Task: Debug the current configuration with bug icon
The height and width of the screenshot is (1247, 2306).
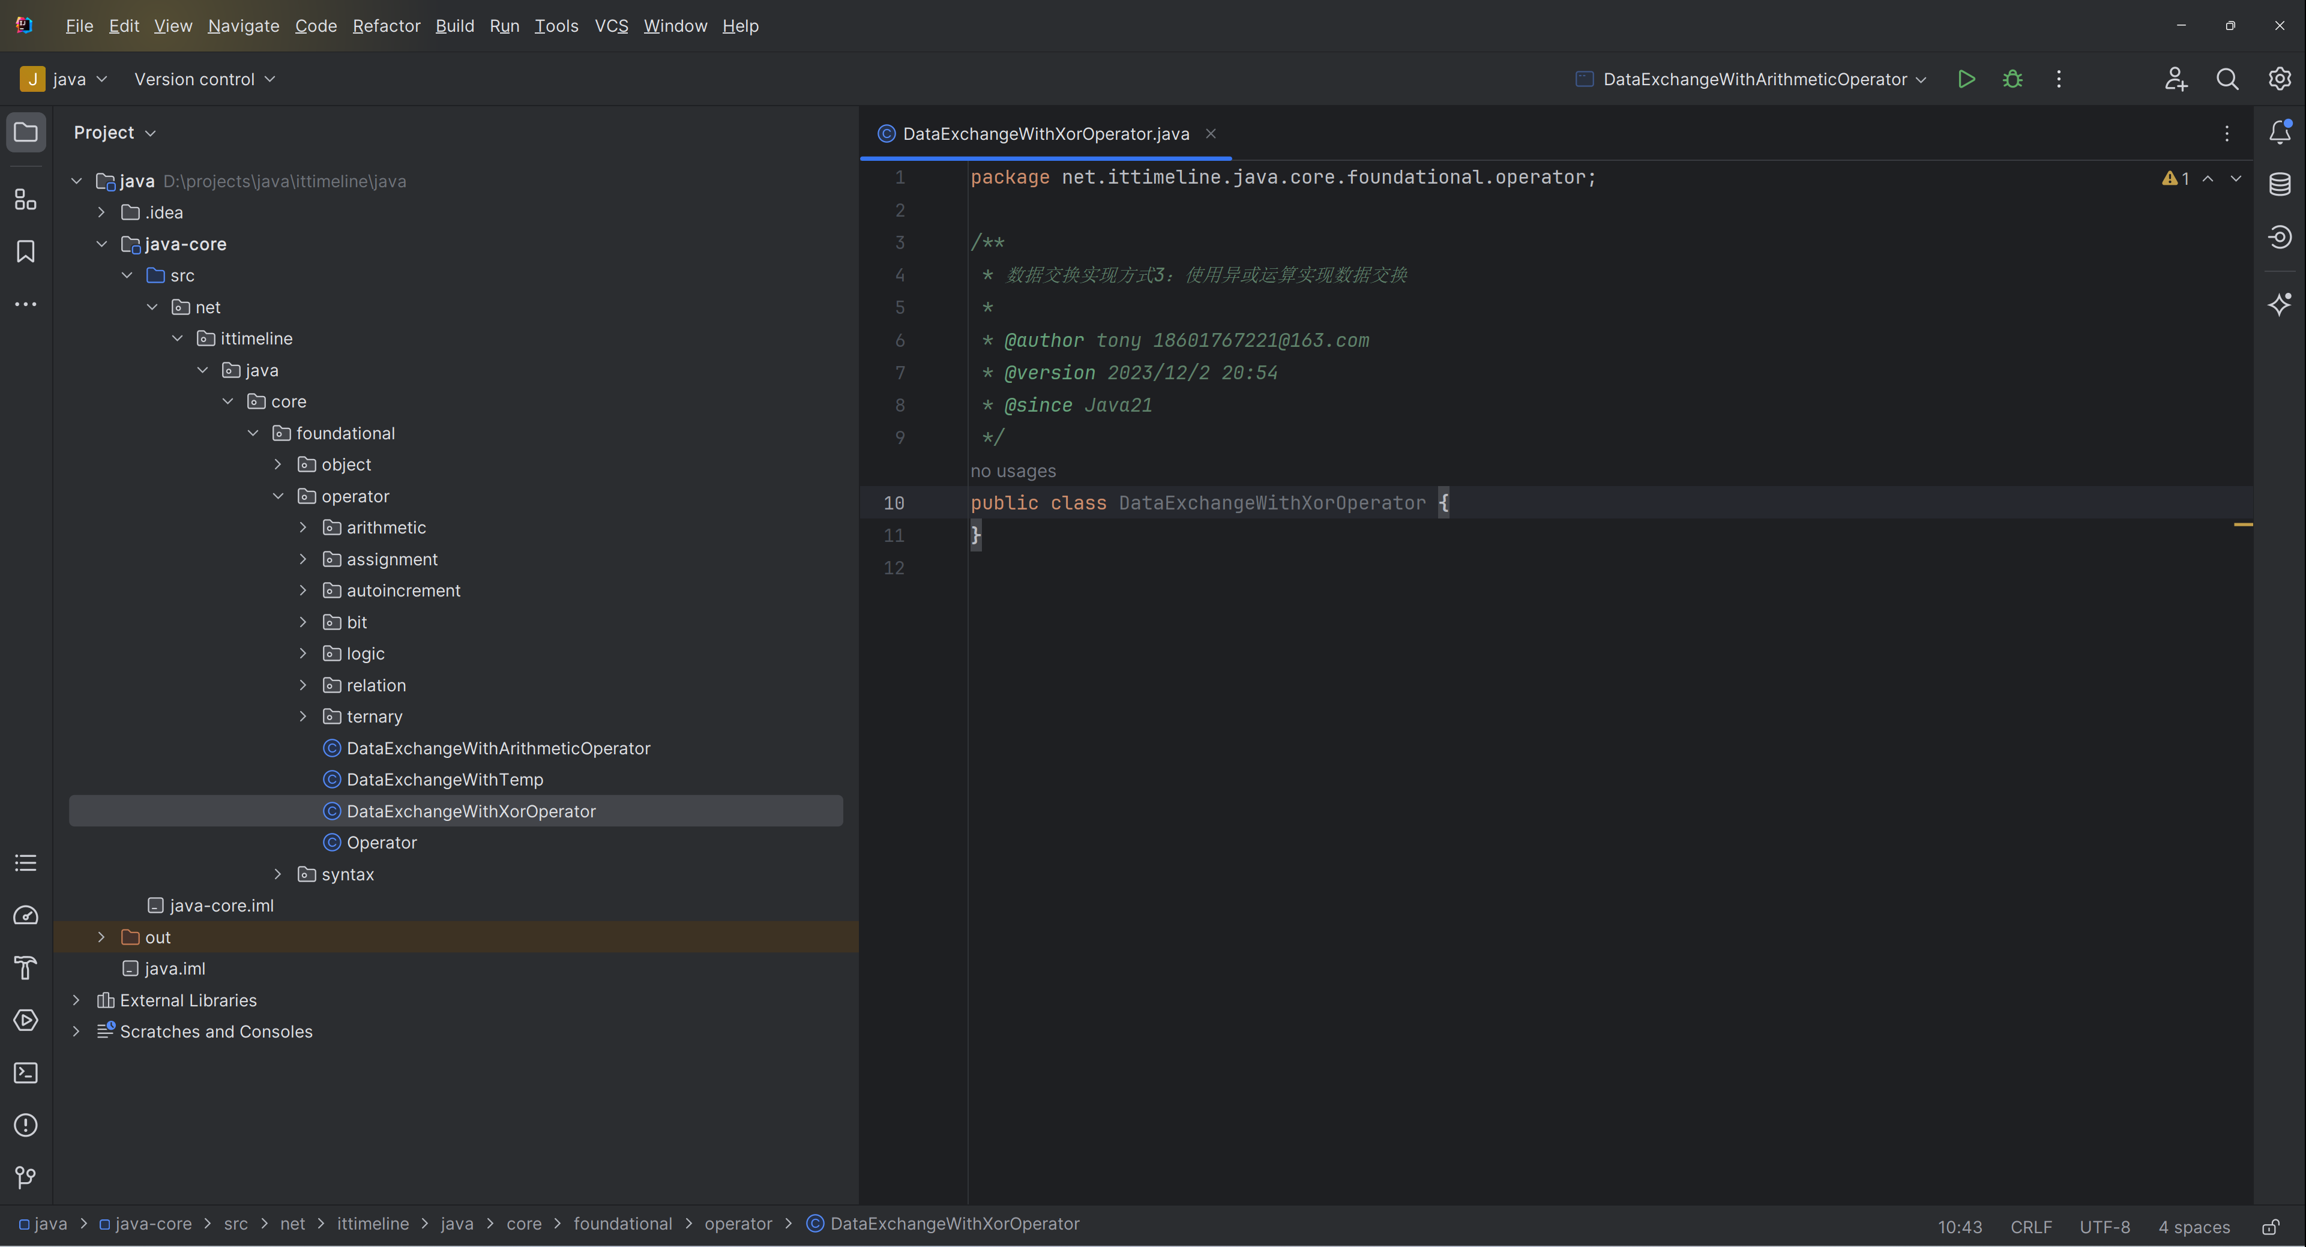Action: click(x=2012, y=79)
